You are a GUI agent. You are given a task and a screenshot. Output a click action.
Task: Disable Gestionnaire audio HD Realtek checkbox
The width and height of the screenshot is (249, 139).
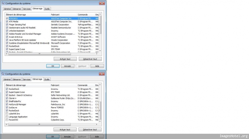pos(7,28)
